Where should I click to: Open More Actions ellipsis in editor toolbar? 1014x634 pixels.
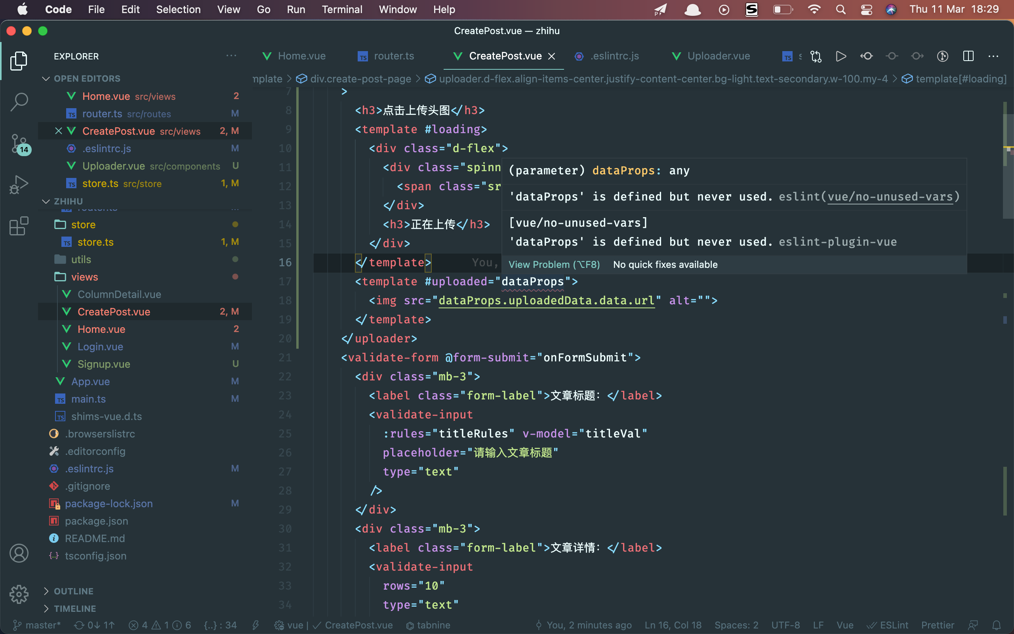(993, 56)
